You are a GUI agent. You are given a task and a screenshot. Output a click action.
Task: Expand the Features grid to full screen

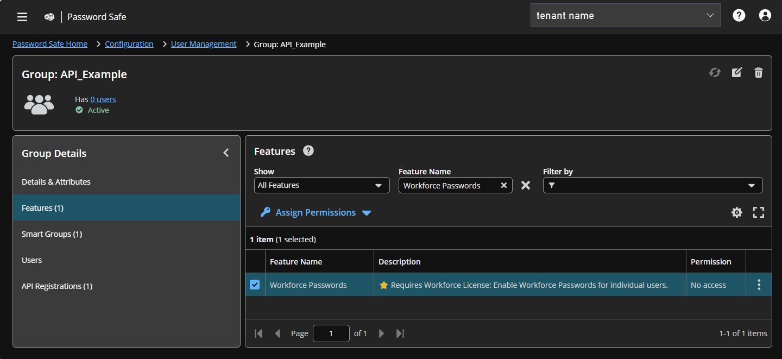click(759, 212)
